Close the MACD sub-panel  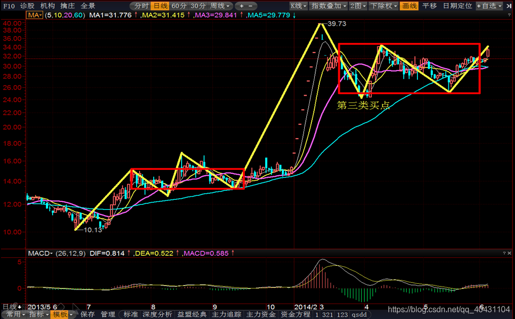[x=509, y=253]
